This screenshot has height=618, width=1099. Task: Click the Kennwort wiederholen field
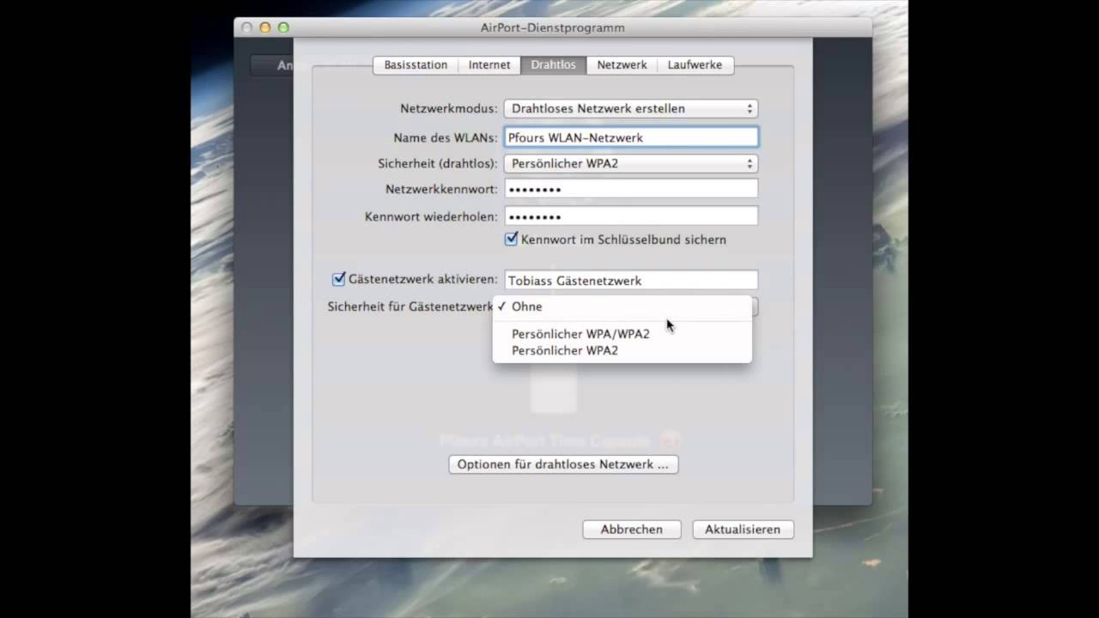[631, 216]
